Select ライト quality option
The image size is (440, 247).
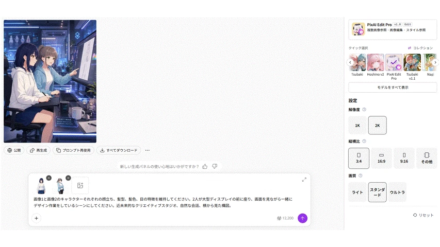357,192
